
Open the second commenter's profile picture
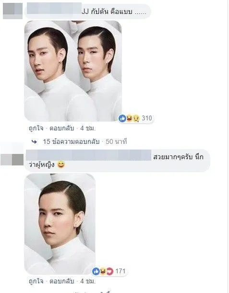tap(12, 160)
